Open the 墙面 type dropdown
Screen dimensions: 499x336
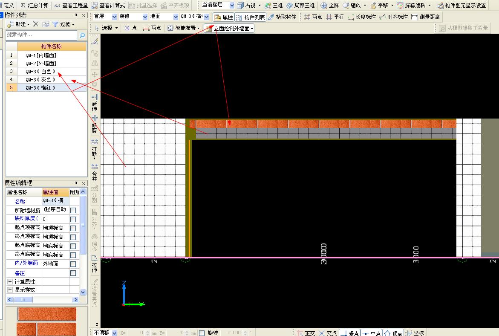tap(175, 17)
